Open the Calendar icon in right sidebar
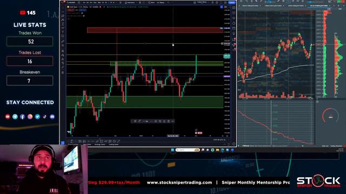This screenshot has width=346, height=194. click(x=234, y=28)
